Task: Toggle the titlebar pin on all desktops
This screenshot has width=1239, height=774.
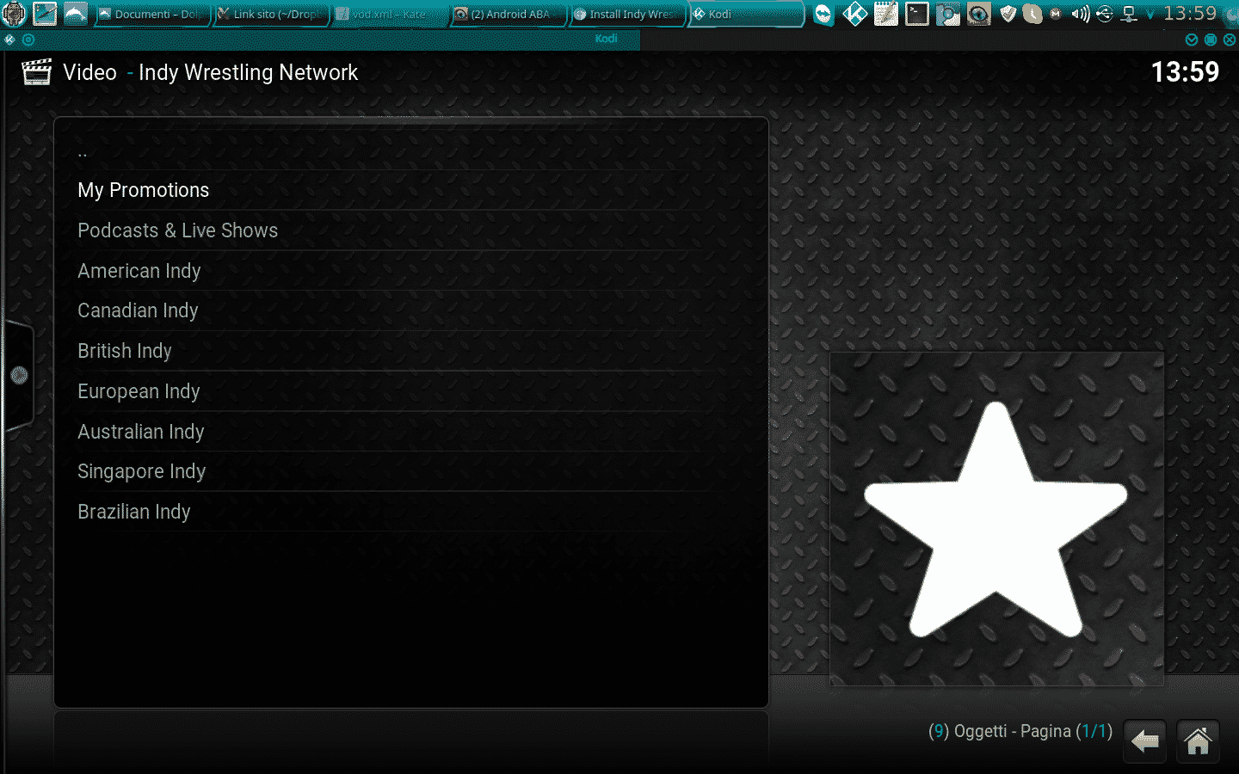Action: tap(28, 40)
